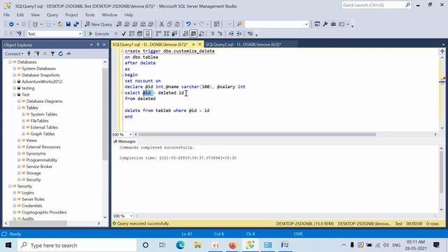Click Object Explorer Disconnect plug icon

[37, 54]
